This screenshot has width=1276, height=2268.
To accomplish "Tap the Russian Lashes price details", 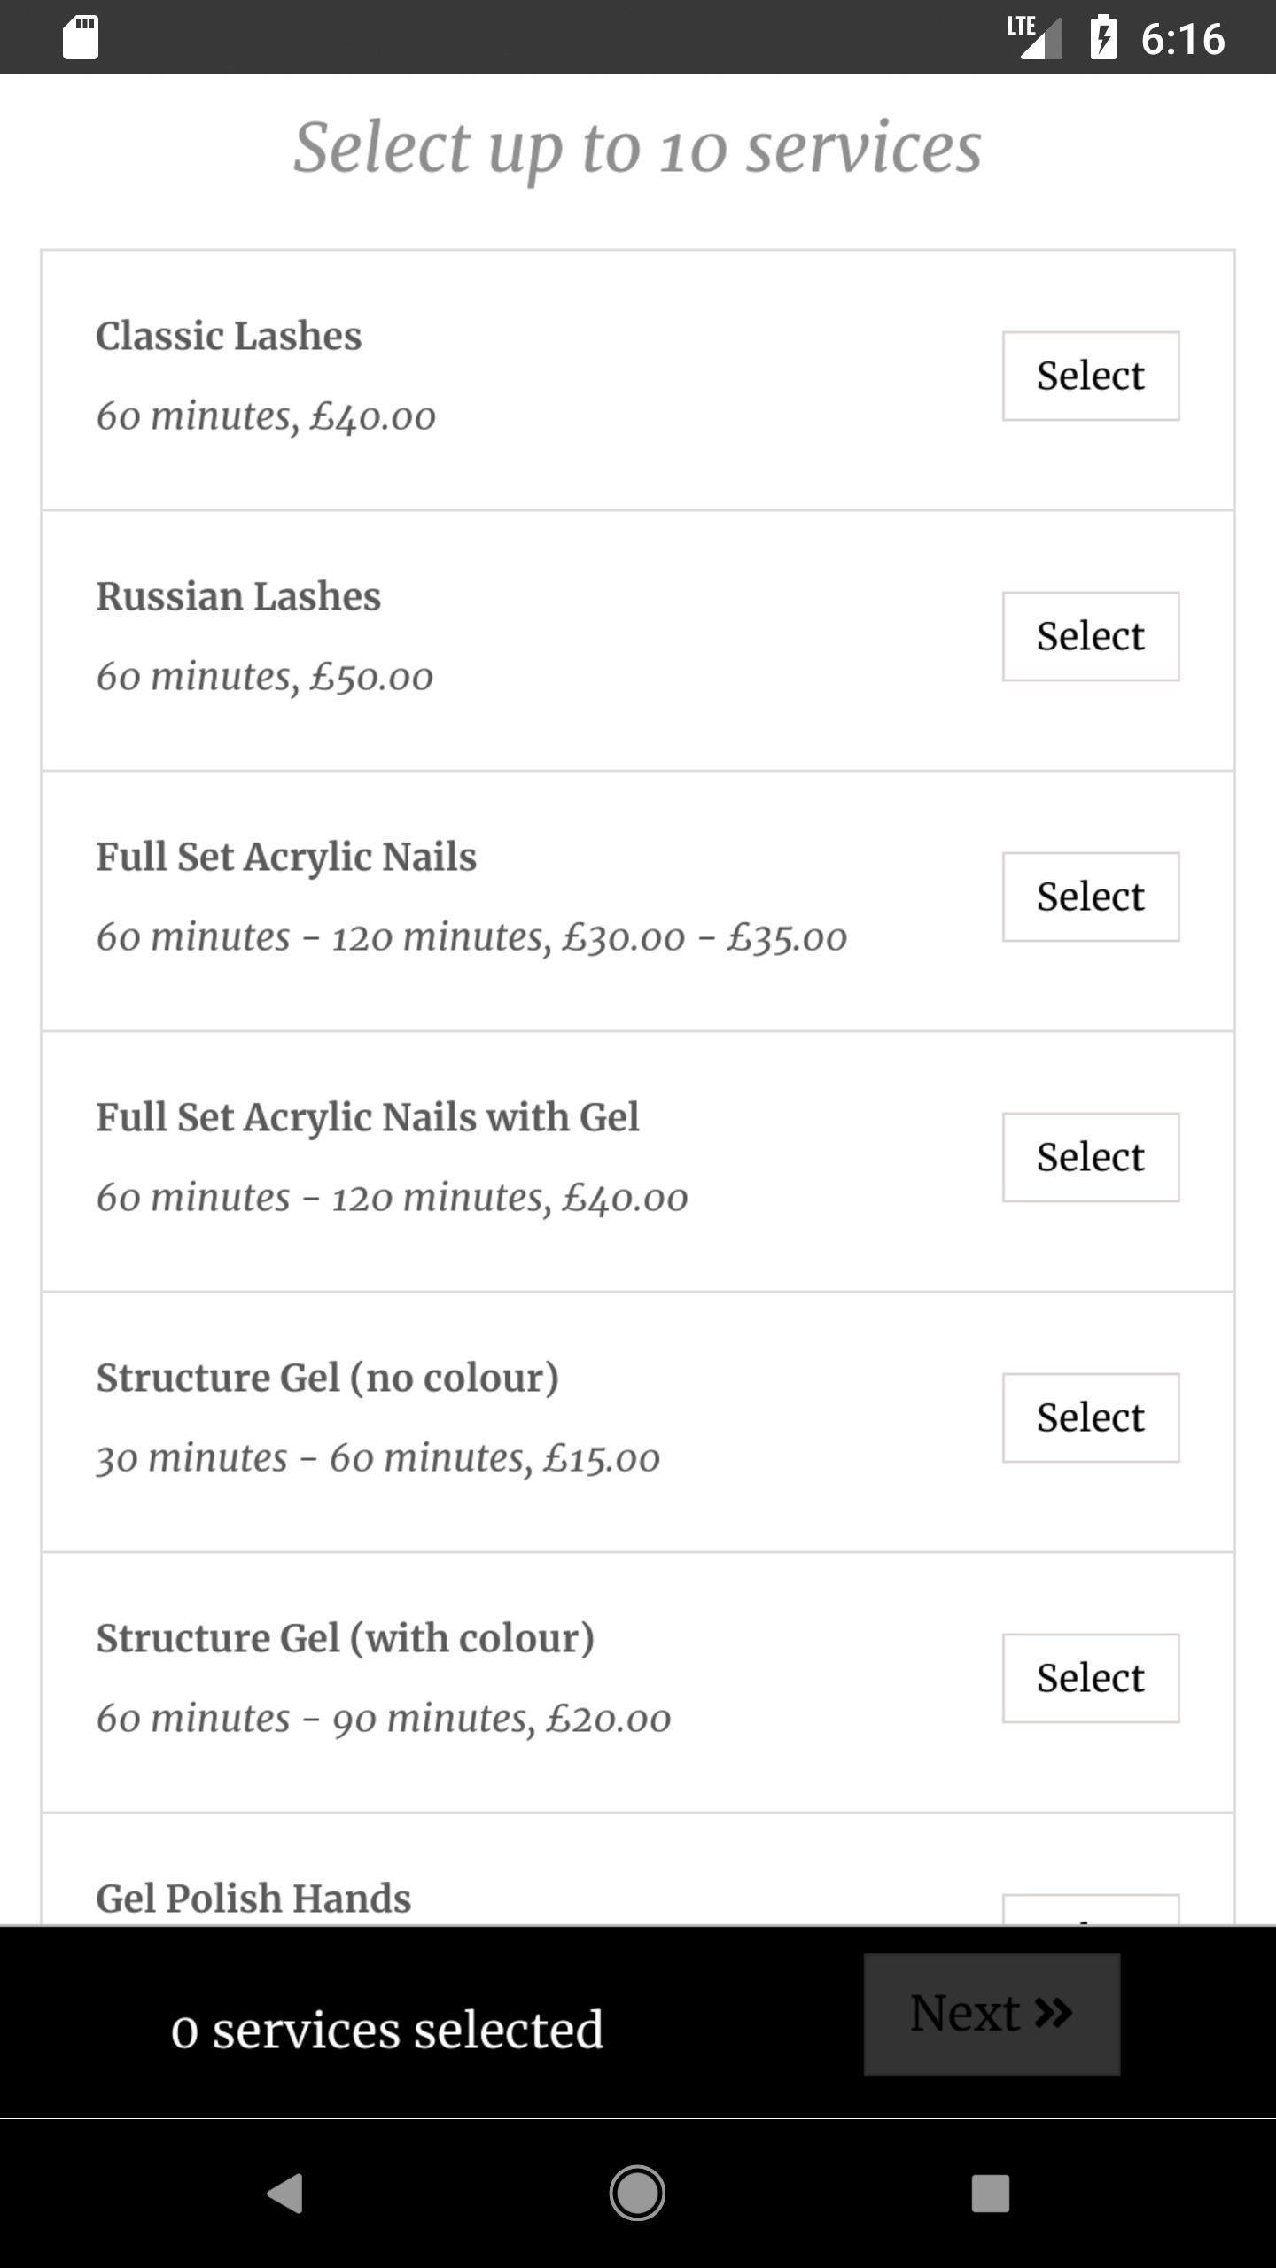I will (x=265, y=677).
